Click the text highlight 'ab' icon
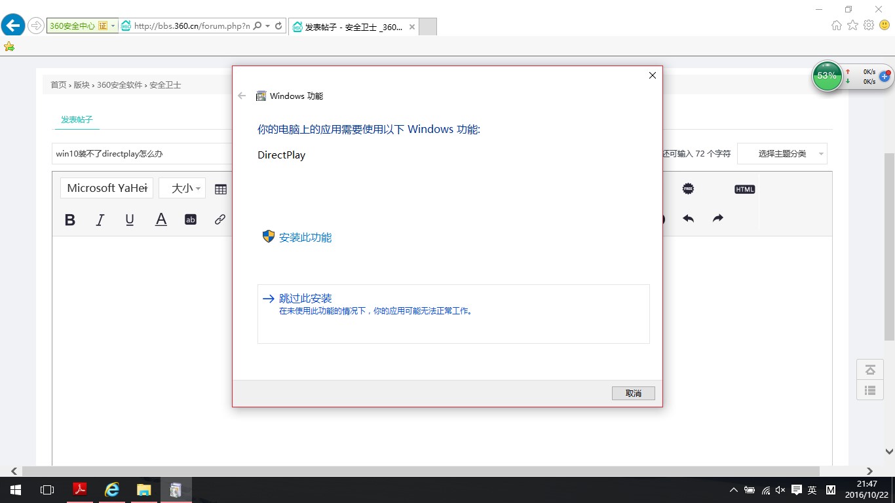 pyautogui.click(x=191, y=220)
